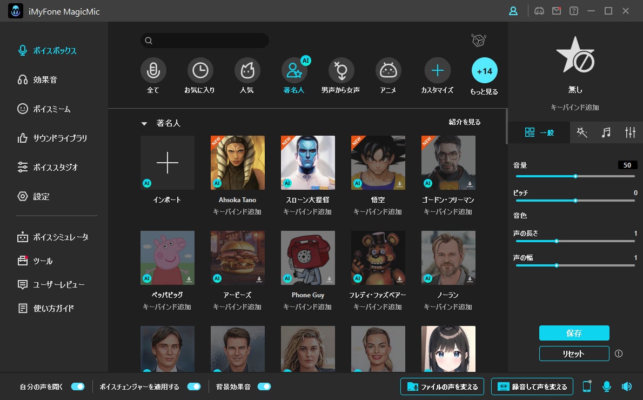Screen dimensions: 643x400
Task: Click キーバインド追加 under Ahsoka Tano
Action: click(237, 212)
